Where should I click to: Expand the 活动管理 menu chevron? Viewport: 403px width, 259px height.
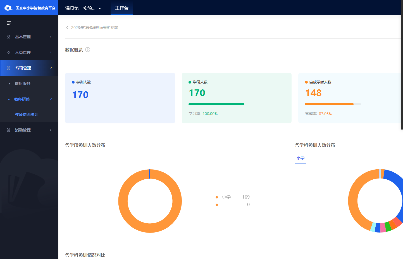coord(51,130)
